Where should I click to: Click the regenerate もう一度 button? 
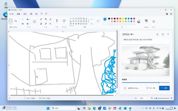point(151,88)
